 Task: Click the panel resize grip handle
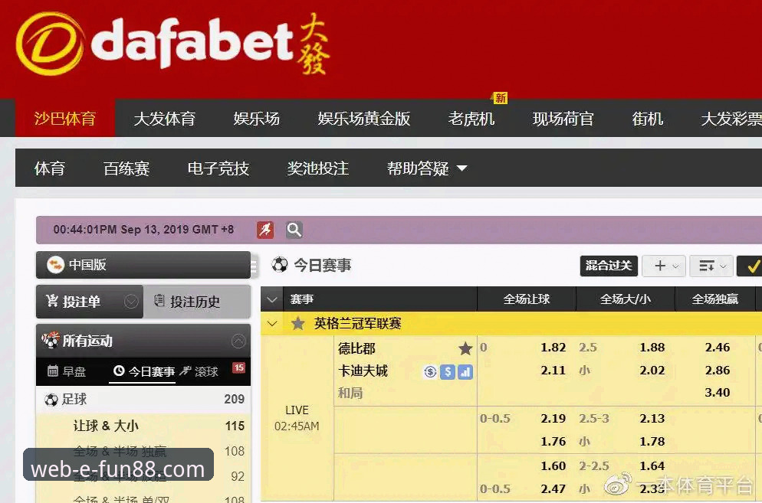[x=253, y=266]
